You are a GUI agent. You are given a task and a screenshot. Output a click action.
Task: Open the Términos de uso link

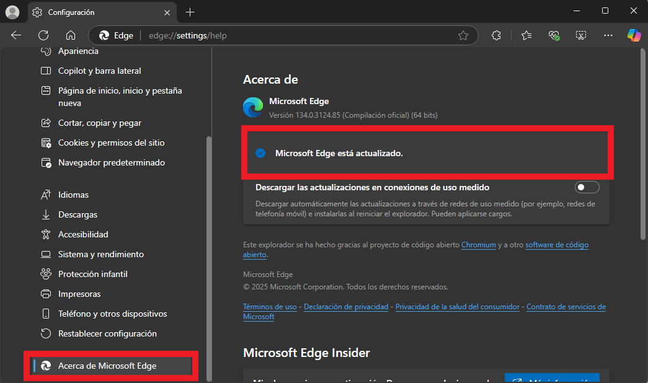(x=270, y=307)
